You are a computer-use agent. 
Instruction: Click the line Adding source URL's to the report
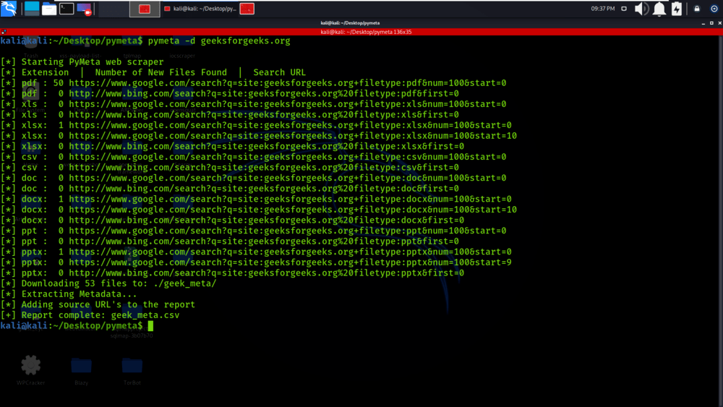pos(108,304)
